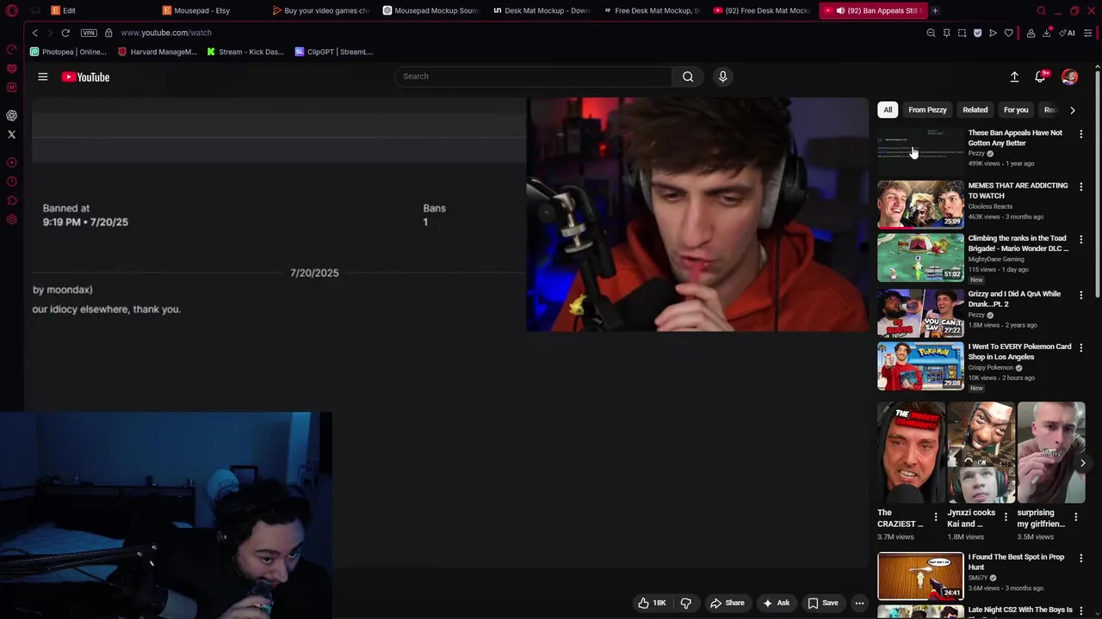Open These Ban Appeals video thumbnail
The width and height of the screenshot is (1102, 619).
[x=920, y=150]
